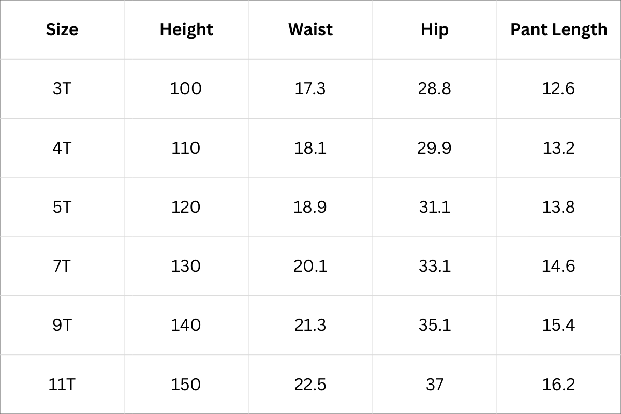Click the hip value 28.8
This screenshot has height=414, width=621.
pos(435,88)
